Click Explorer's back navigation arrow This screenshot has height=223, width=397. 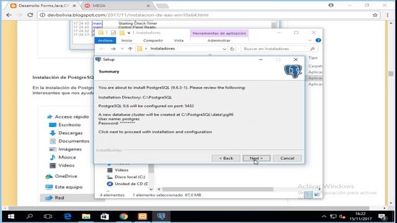[102, 49]
